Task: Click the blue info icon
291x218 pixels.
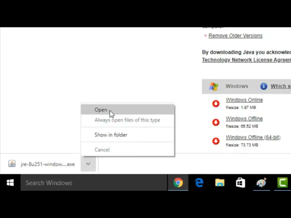Action: (x=264, y=86)
